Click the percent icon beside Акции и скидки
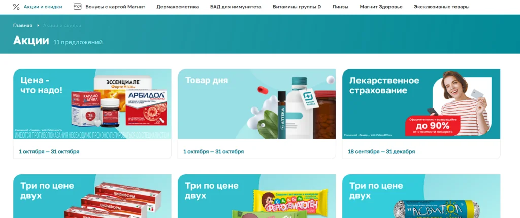Image resolution: width=520 pixels, height=218 pixels. pyautogui.click(x=16, y=7)
